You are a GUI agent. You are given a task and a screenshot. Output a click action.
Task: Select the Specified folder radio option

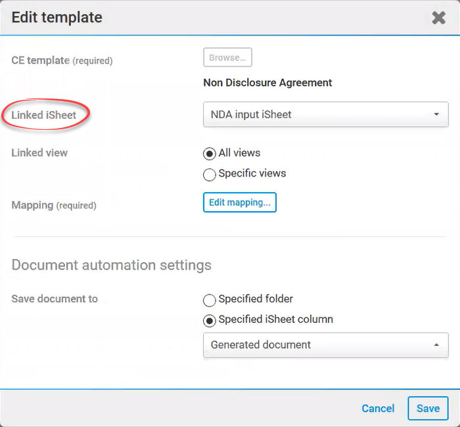pyautogui.click(x=210, y=300)
